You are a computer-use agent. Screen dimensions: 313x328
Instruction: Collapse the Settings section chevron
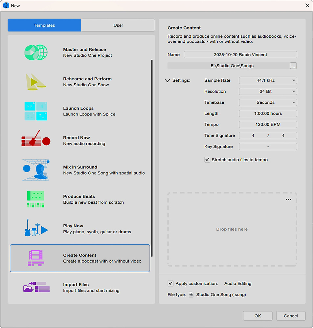168,81
